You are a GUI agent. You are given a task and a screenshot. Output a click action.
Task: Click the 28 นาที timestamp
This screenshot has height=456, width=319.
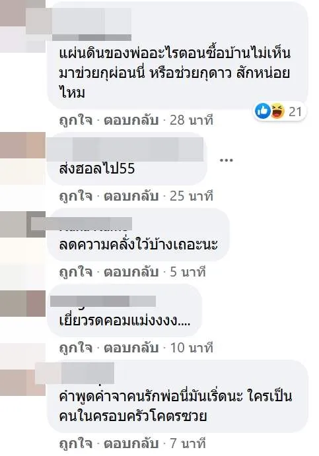tap(192, 120)
